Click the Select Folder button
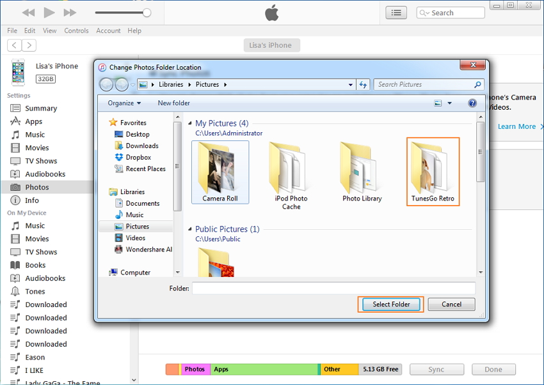Image resolution: width=544 pixels, height=385 pixels. (x=390, y=304)
